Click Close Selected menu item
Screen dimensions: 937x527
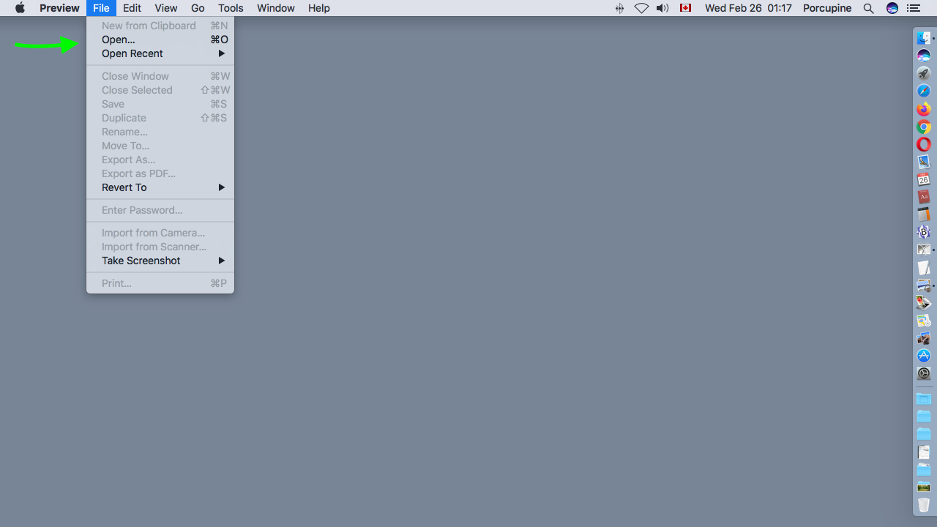pos(160,90)
